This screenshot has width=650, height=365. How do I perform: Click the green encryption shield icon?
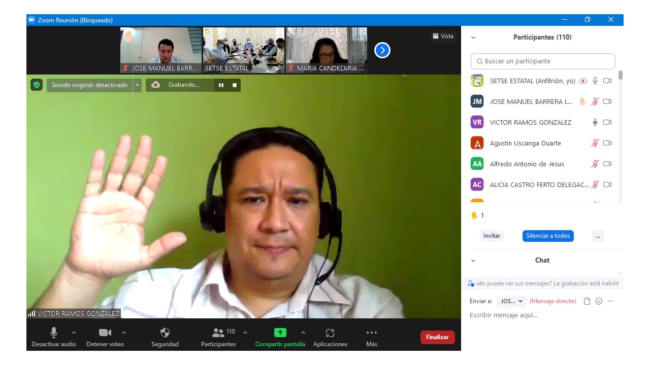click(36, 85)
